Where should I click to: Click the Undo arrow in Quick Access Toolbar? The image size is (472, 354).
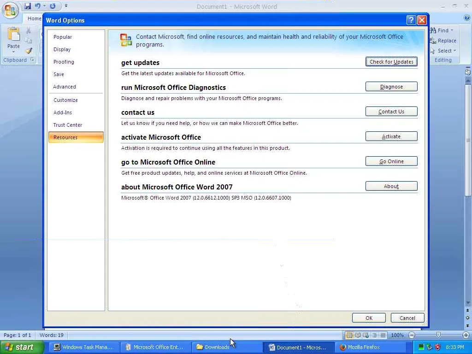pyautogui.click(x=37, y=6)
